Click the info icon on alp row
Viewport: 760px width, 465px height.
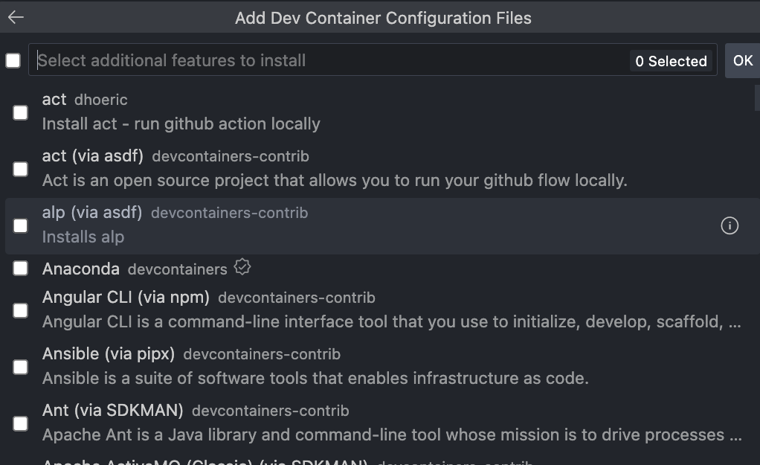pyautogui.click(x=730, y=225)
